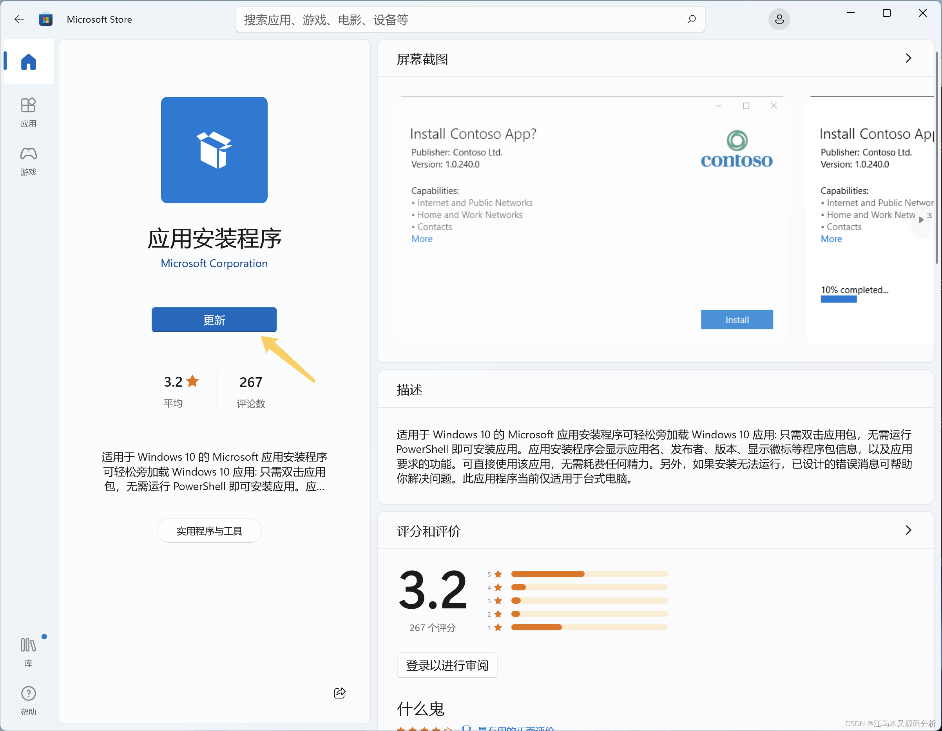This screenshot has width=942, height=731.
Task: Open the 帮助 (Help) sidebar item
Action: pyautogui.click(x=29, y=700)
